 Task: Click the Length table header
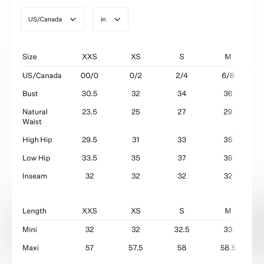pos(34,211)
